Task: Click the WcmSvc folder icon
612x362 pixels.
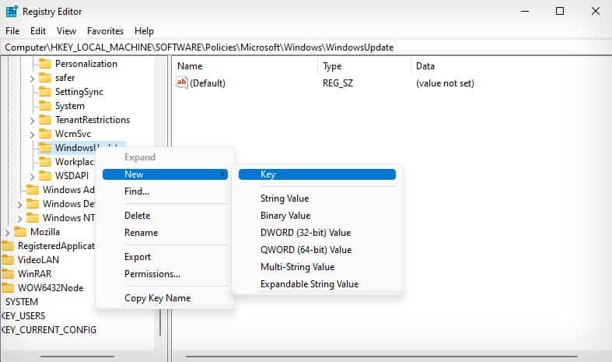Action: point(45,134)
